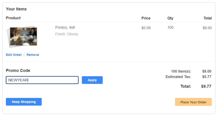Click the Qty column header
This screenshot has width=217, height=116.
[x=170, y=18]
